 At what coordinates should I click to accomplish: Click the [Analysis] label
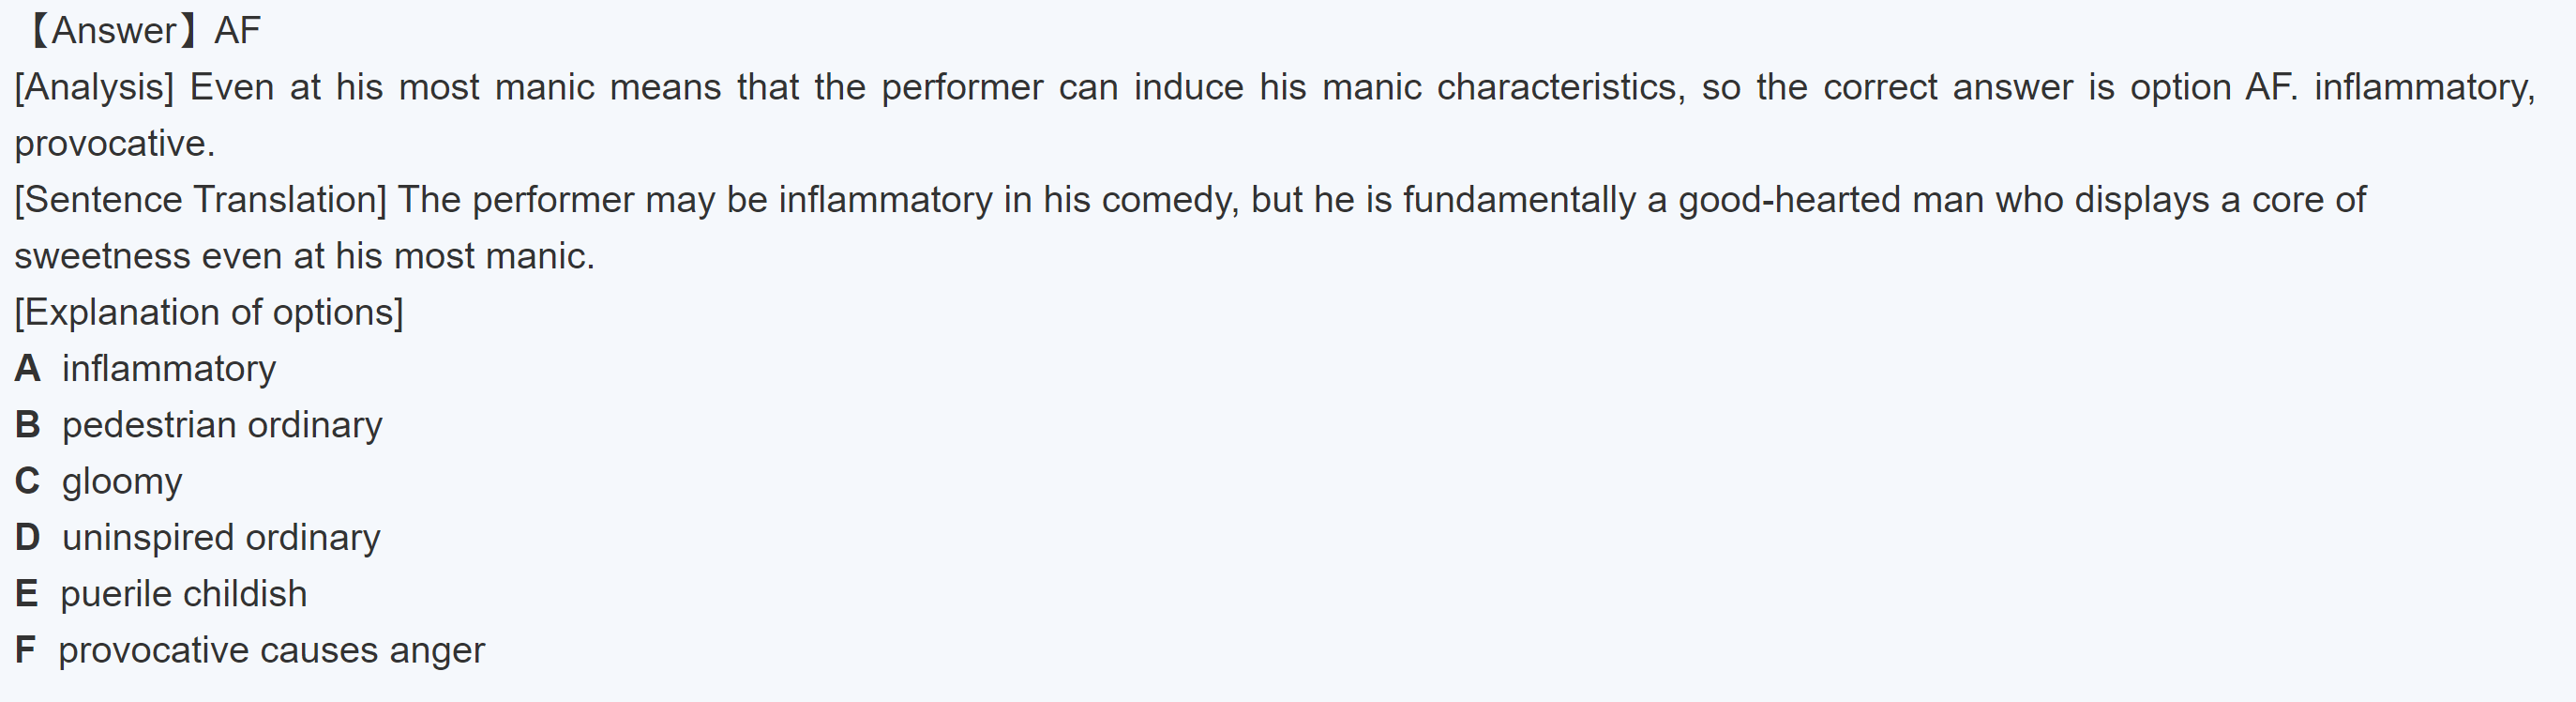point(94,88)
